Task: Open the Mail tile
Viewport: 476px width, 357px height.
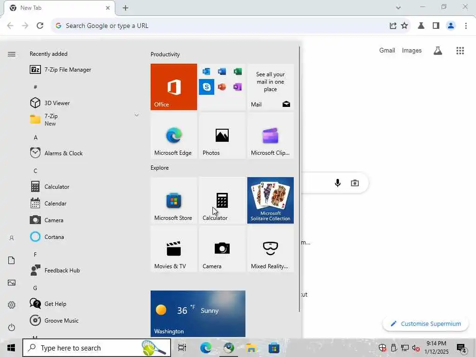Action: (x=271, y=87)
